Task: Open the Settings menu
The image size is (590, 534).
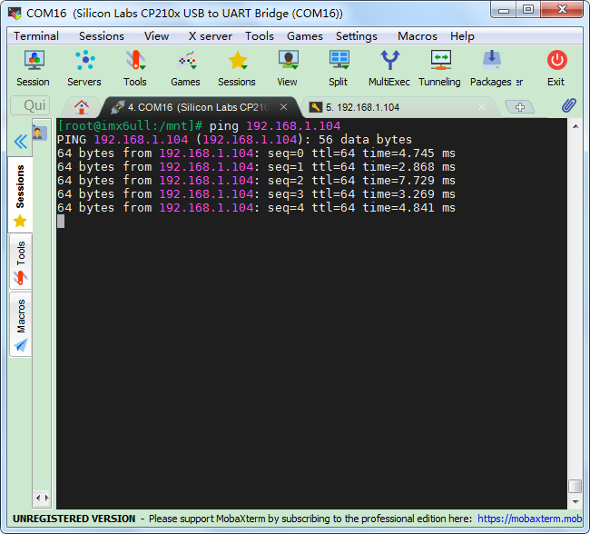Action: point(357,36)
